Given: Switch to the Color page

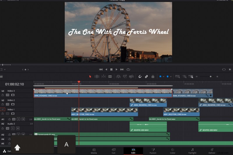Looking at the screenshot, I should [172, 151].
